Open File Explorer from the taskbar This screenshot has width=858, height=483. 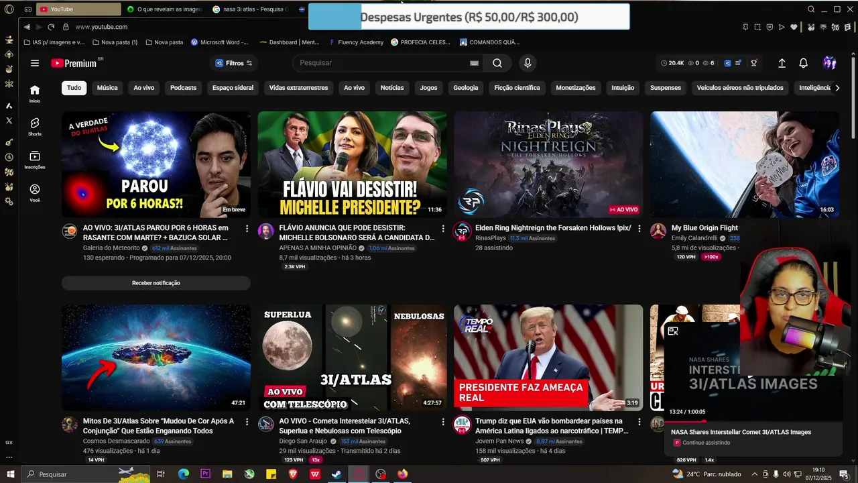[x=227, y=474]
